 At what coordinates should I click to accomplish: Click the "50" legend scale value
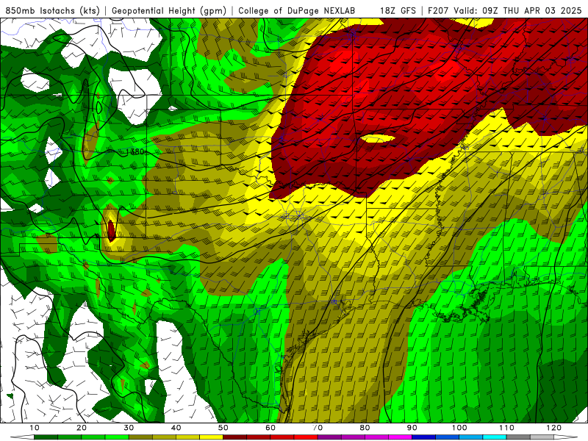point(223,428)
